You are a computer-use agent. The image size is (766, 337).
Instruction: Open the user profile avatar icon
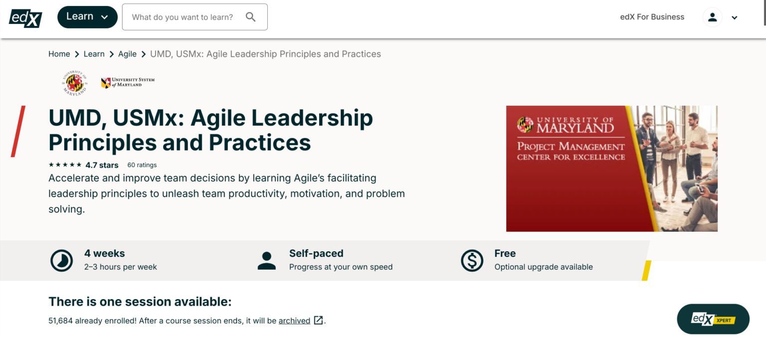tap(712, 16)
